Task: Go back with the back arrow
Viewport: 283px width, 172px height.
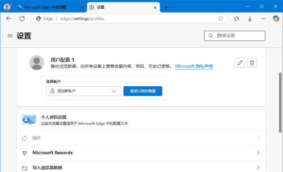Action: (x=9, y=19)
